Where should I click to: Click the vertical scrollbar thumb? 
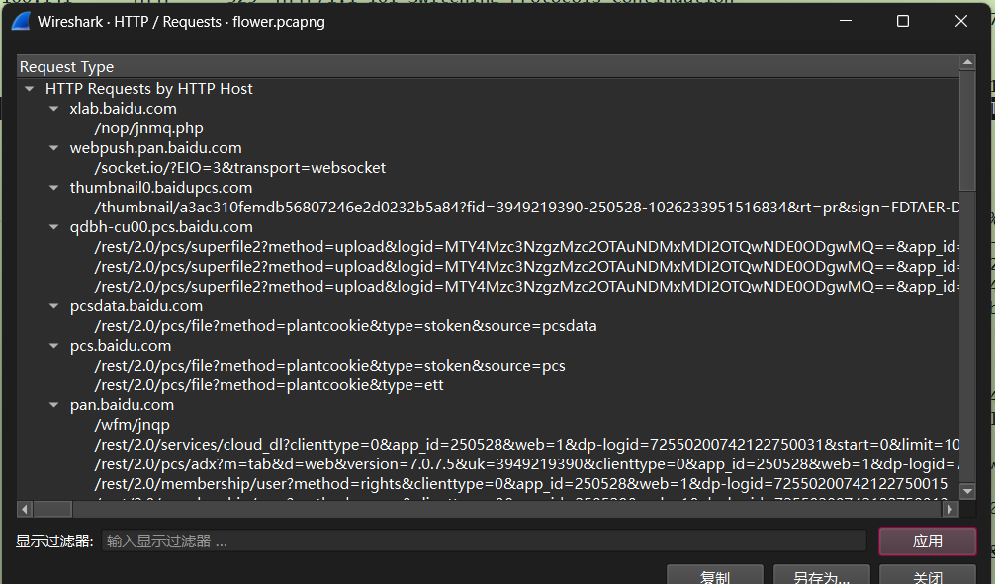click(967, 130)
